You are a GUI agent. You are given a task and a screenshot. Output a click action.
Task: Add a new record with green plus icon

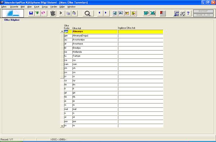[x=37, y=13]
